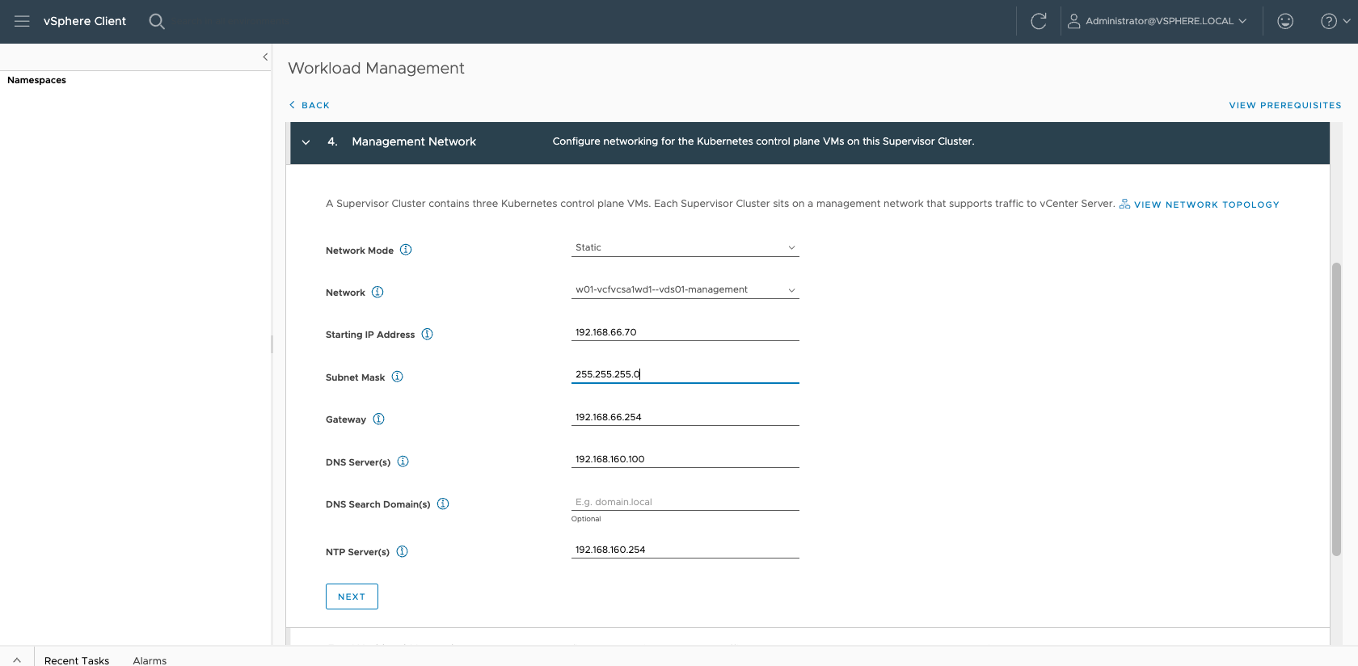
Task: Open the help question mark menu
Action: pyautogui.click(x=1335, y=21)
